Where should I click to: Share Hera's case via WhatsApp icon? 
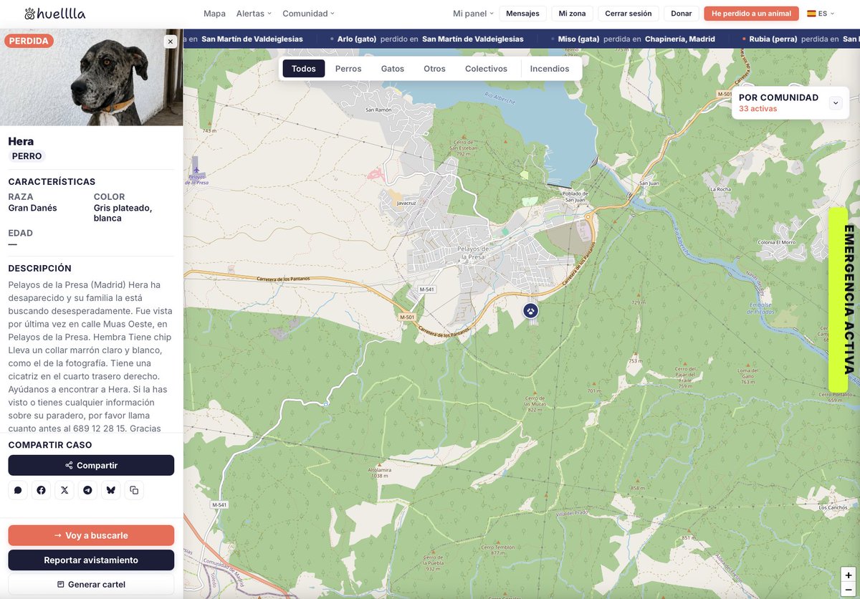[18, 490]
